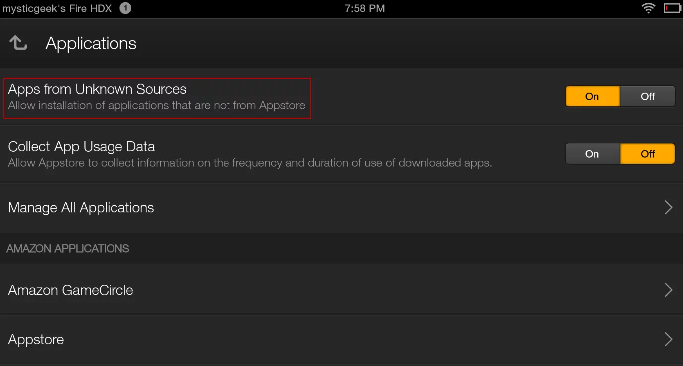Turn off Apps from Unknown Sources

pos(648,96)
